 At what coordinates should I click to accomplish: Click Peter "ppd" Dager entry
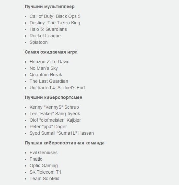(48, 127)
